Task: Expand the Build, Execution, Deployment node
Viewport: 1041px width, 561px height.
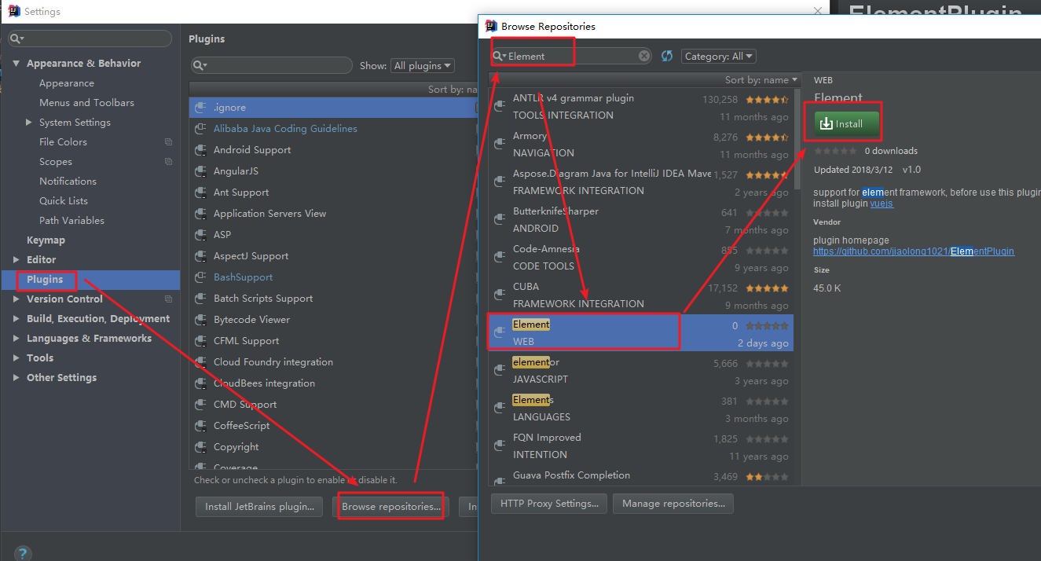Action: coord(16,318)
